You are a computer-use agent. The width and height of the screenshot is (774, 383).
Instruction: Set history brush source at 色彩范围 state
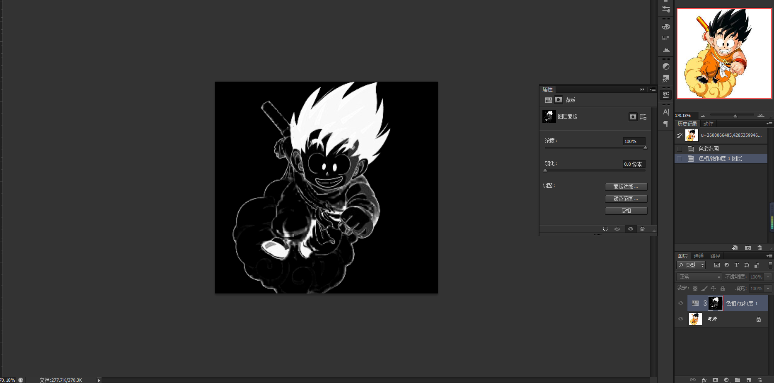pos(679,149)
